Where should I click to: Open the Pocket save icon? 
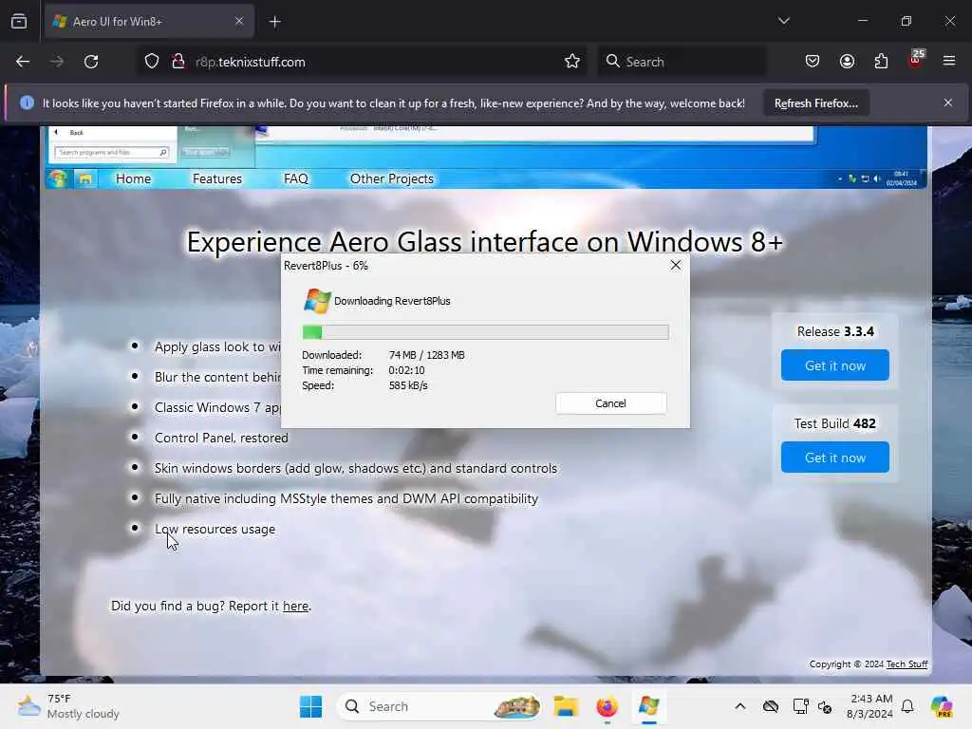(813, 62)
